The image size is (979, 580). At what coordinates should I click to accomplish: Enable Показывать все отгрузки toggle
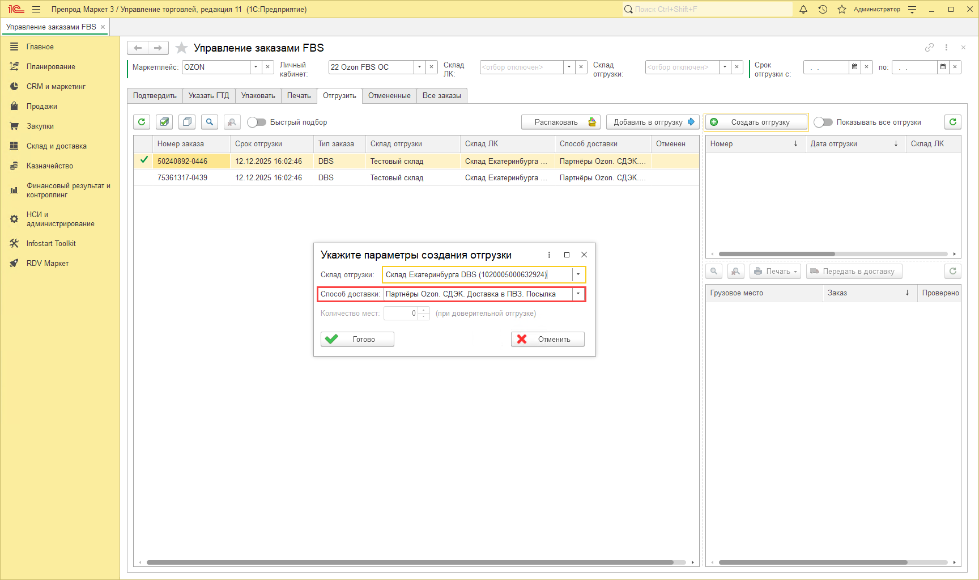[x=823, y=122]
